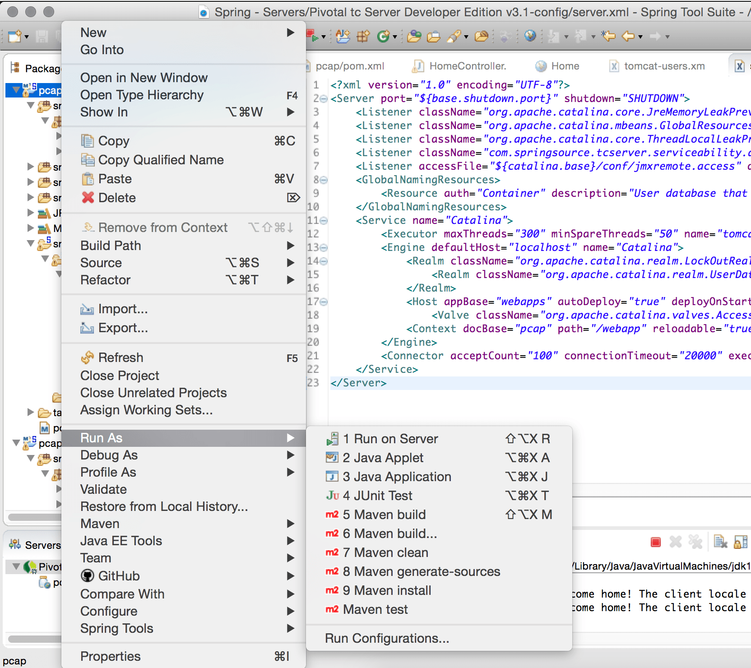Click the Copy icon in context menu
This screenshot has height=668, width=751.
(x=88, y=141)
